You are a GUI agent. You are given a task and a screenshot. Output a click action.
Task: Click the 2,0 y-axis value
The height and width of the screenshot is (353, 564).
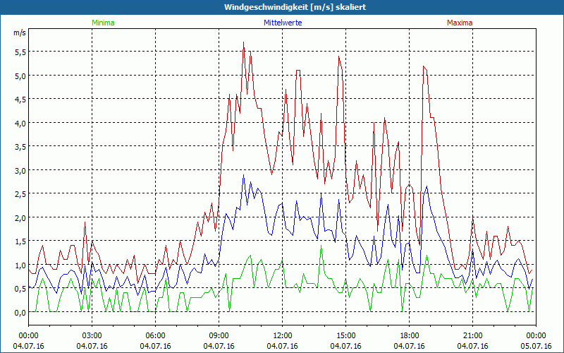click(x=20, y=218)
